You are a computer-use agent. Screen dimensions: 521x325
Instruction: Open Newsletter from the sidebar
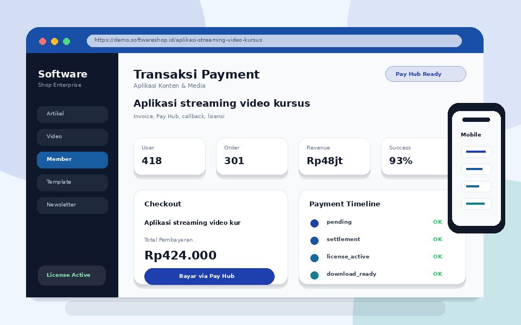click(x=72, y=205)
